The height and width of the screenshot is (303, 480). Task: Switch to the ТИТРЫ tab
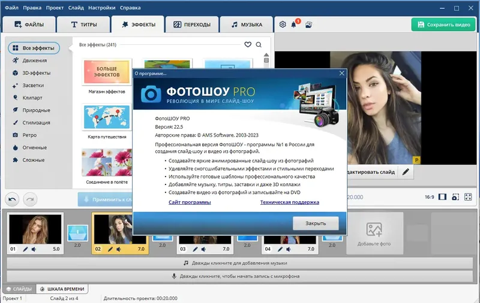click(83, 25)
